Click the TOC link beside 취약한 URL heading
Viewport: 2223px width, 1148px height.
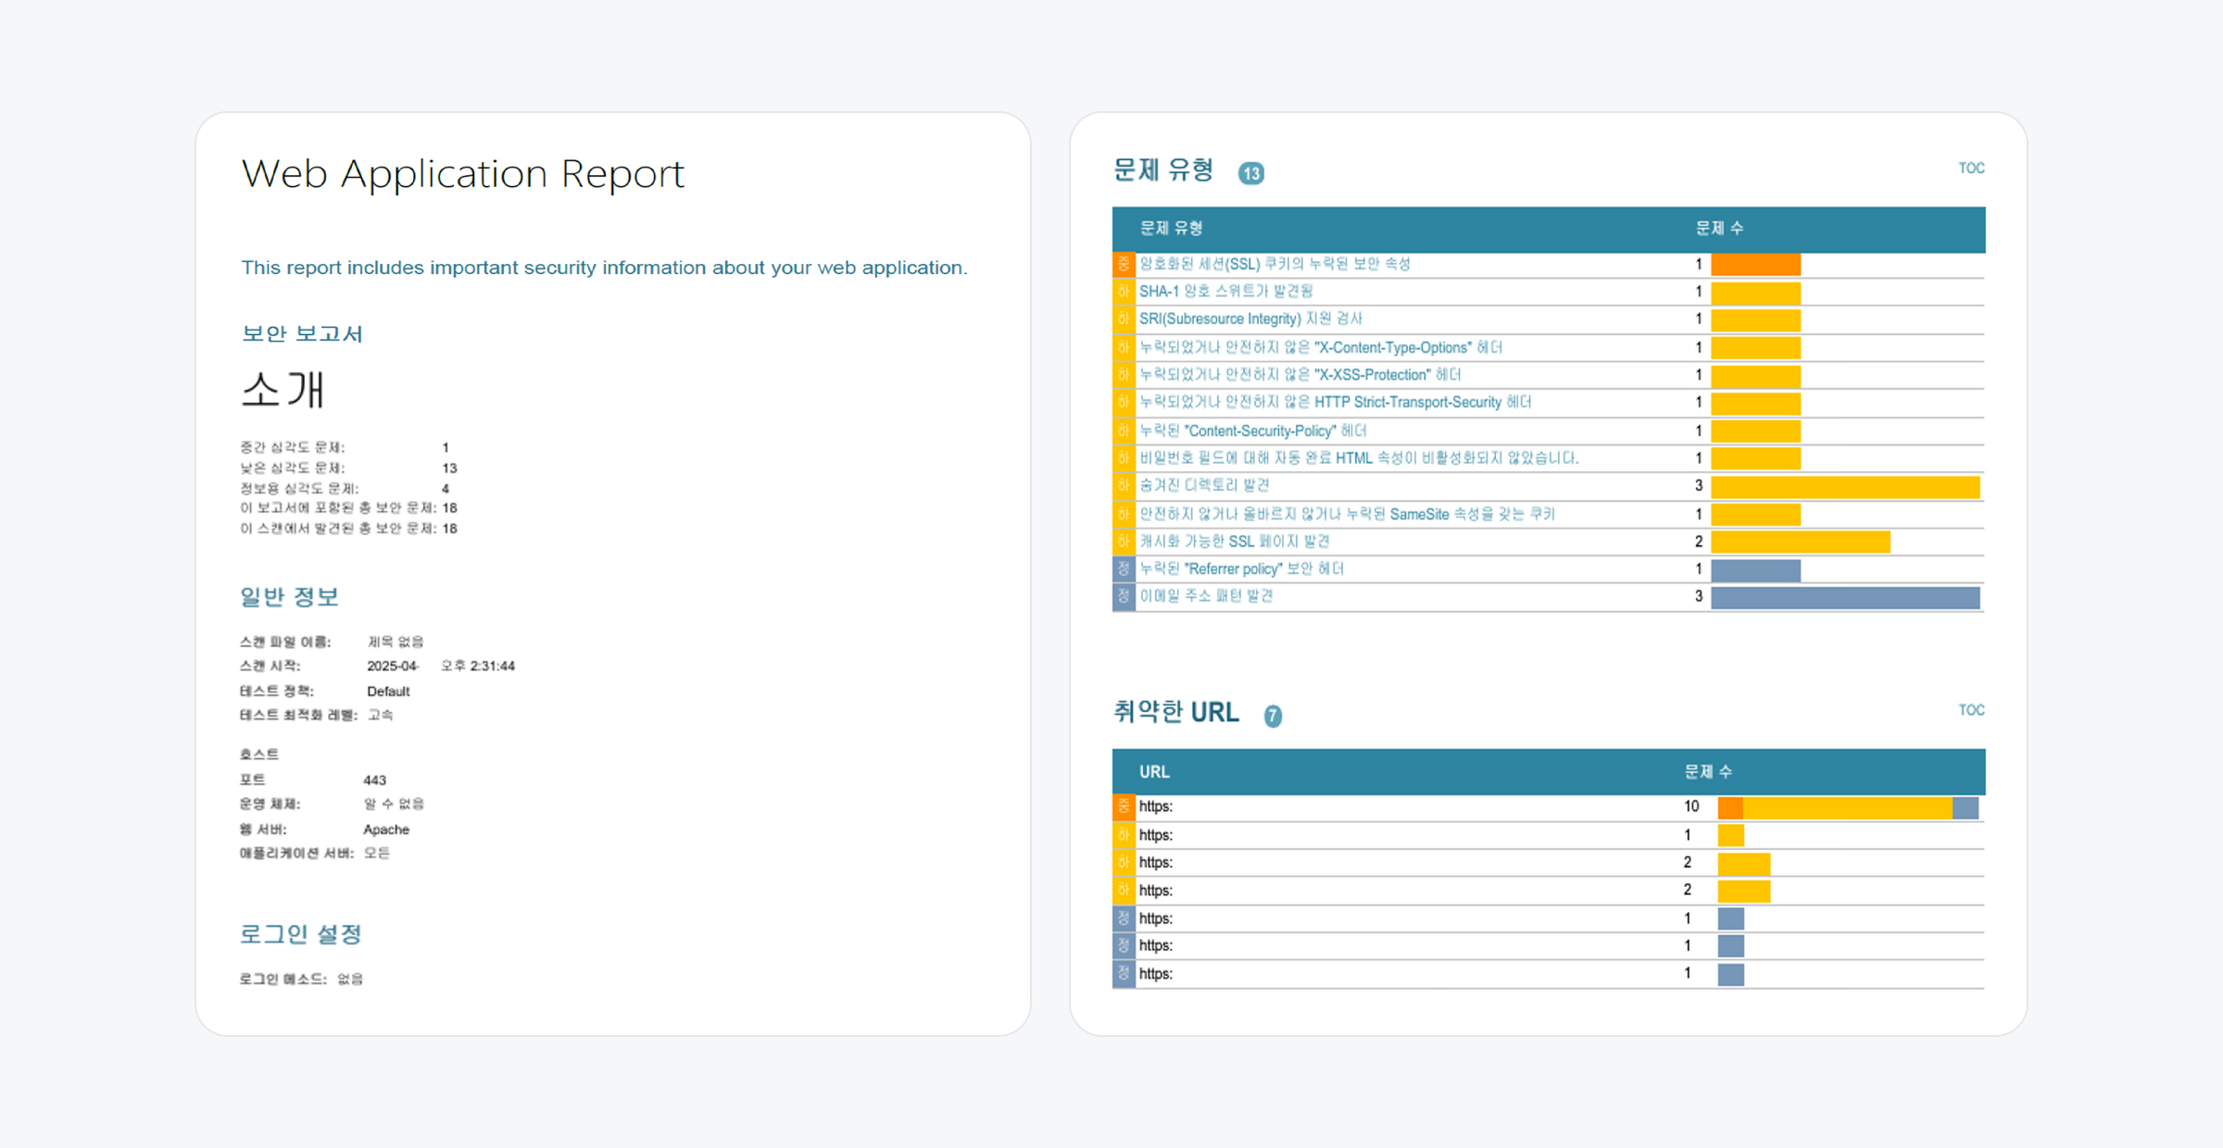(x=1970, y=710)
